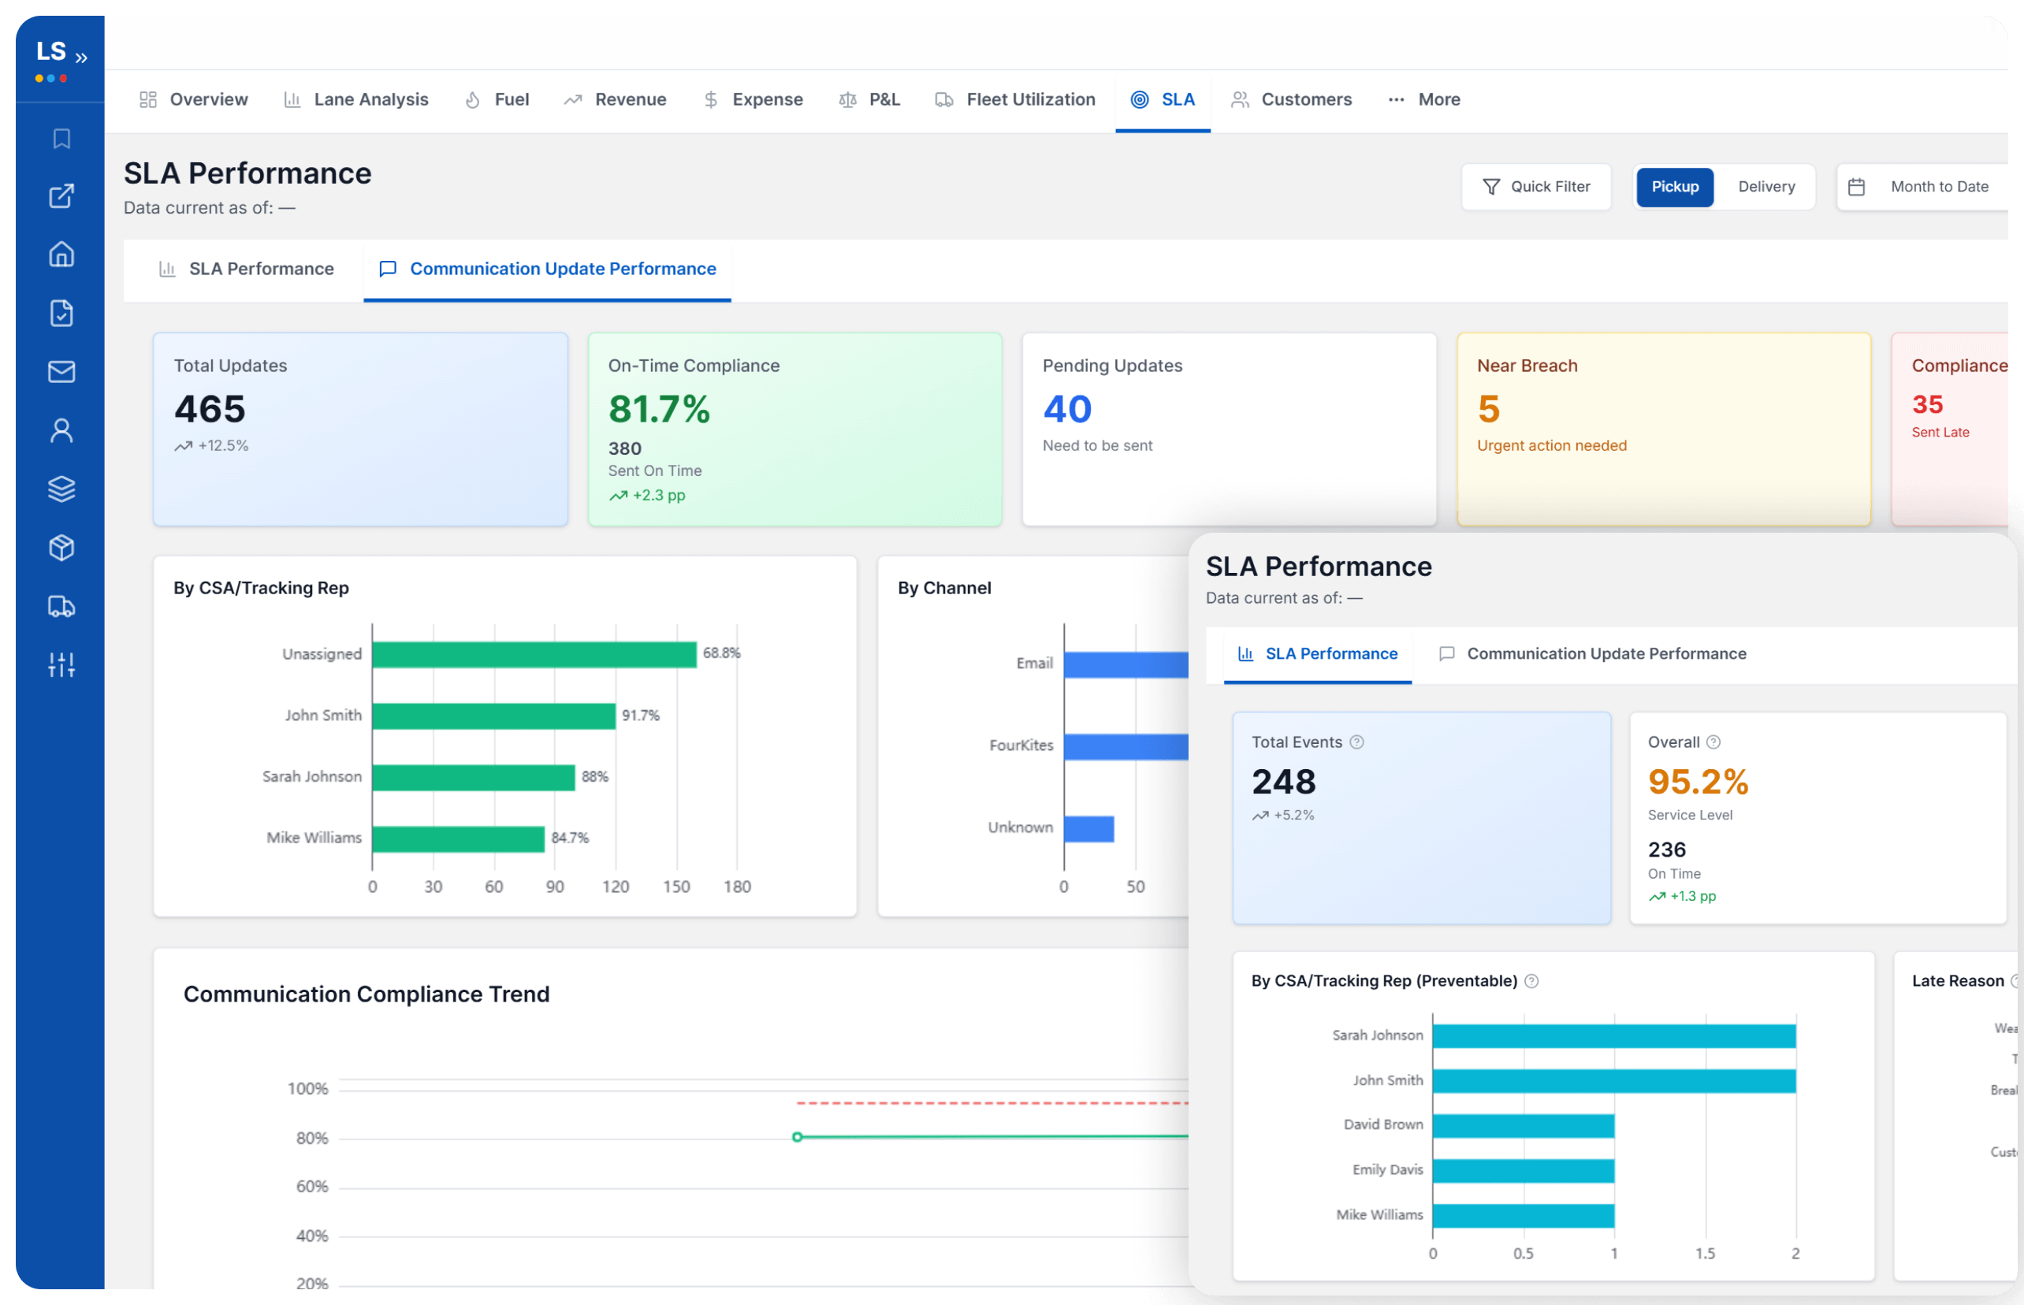Open the Revenue tab

[x=616, y=99]
